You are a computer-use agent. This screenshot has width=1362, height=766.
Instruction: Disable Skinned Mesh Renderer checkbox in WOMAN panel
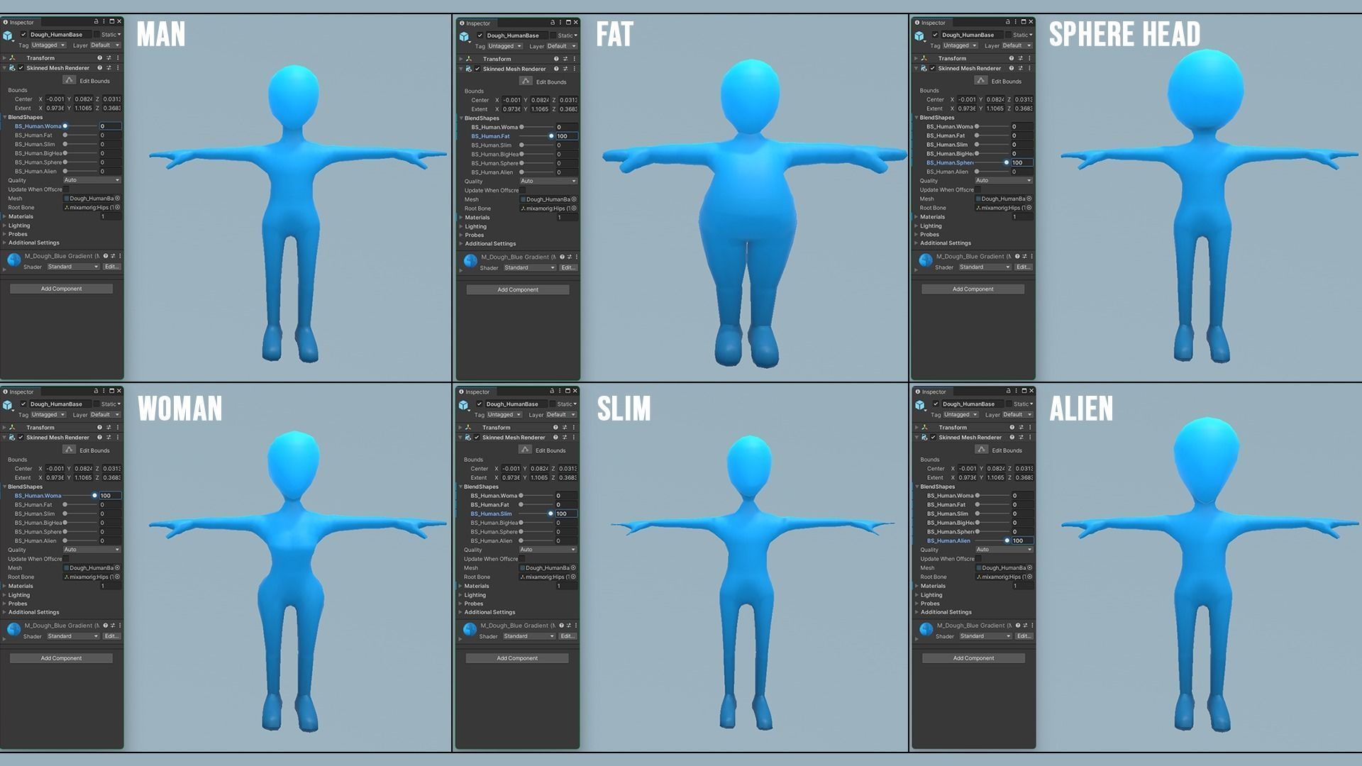pos(21,438)
